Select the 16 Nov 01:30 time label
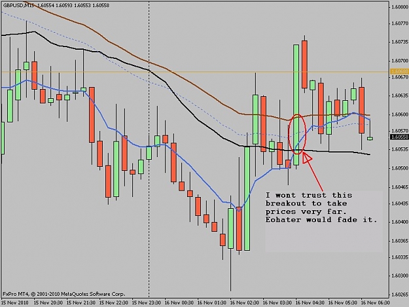The image size is (409, 307). point(211,302)
